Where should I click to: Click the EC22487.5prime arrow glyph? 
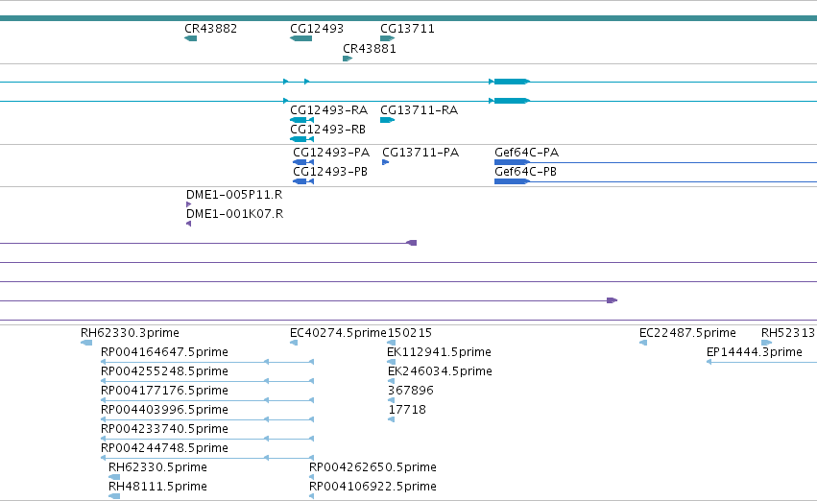[x=643, y=343]
